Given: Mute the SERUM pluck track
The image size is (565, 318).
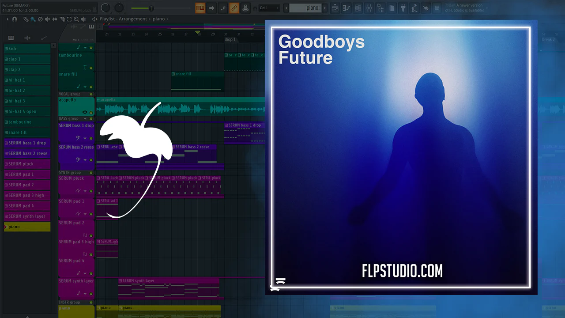Looking at the screenshot, I should pyautogui.click(x=91, y=191).
